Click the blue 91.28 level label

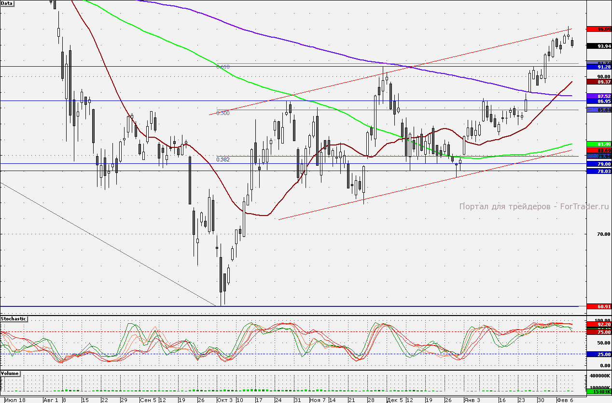pyautogui.click(x=598, y=67)
